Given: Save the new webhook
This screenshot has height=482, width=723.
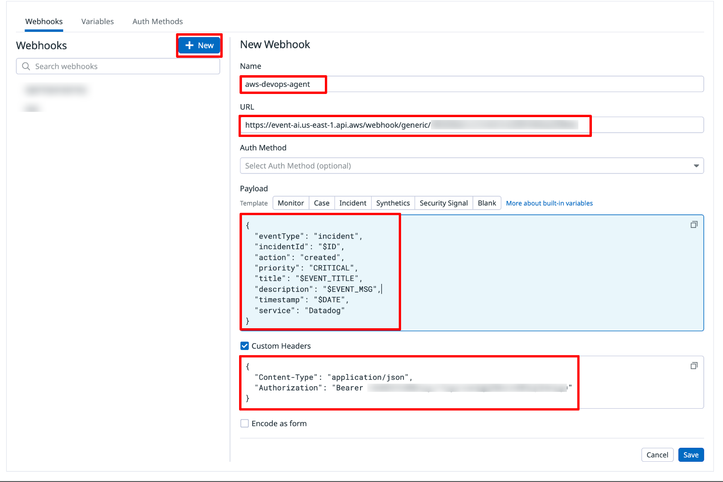Looking at the screenshot, I should [691, 455].
